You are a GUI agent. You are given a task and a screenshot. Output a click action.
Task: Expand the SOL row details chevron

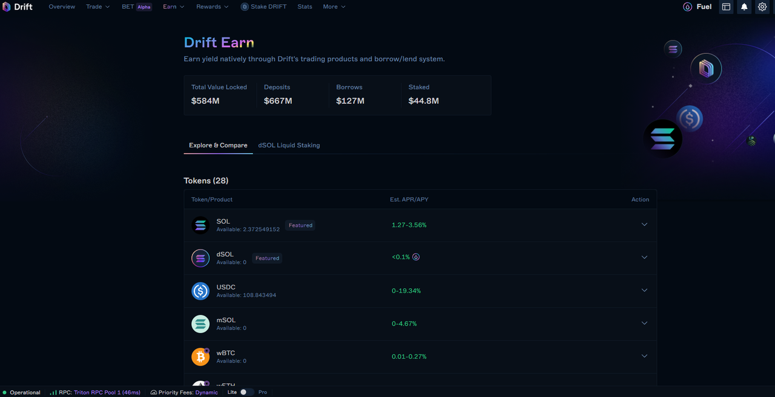644,224
